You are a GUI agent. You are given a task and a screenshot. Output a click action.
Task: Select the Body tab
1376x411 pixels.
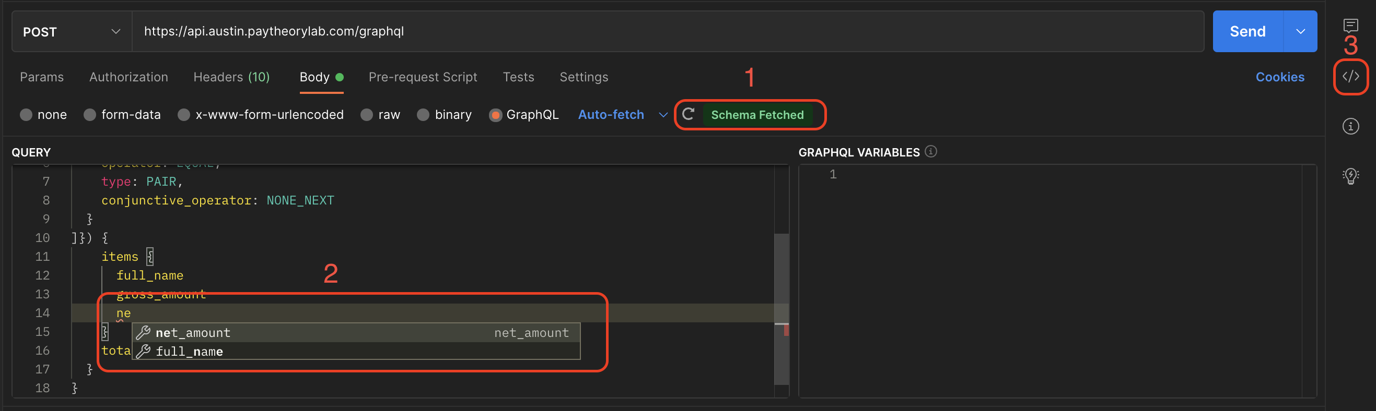pos(321,77)
